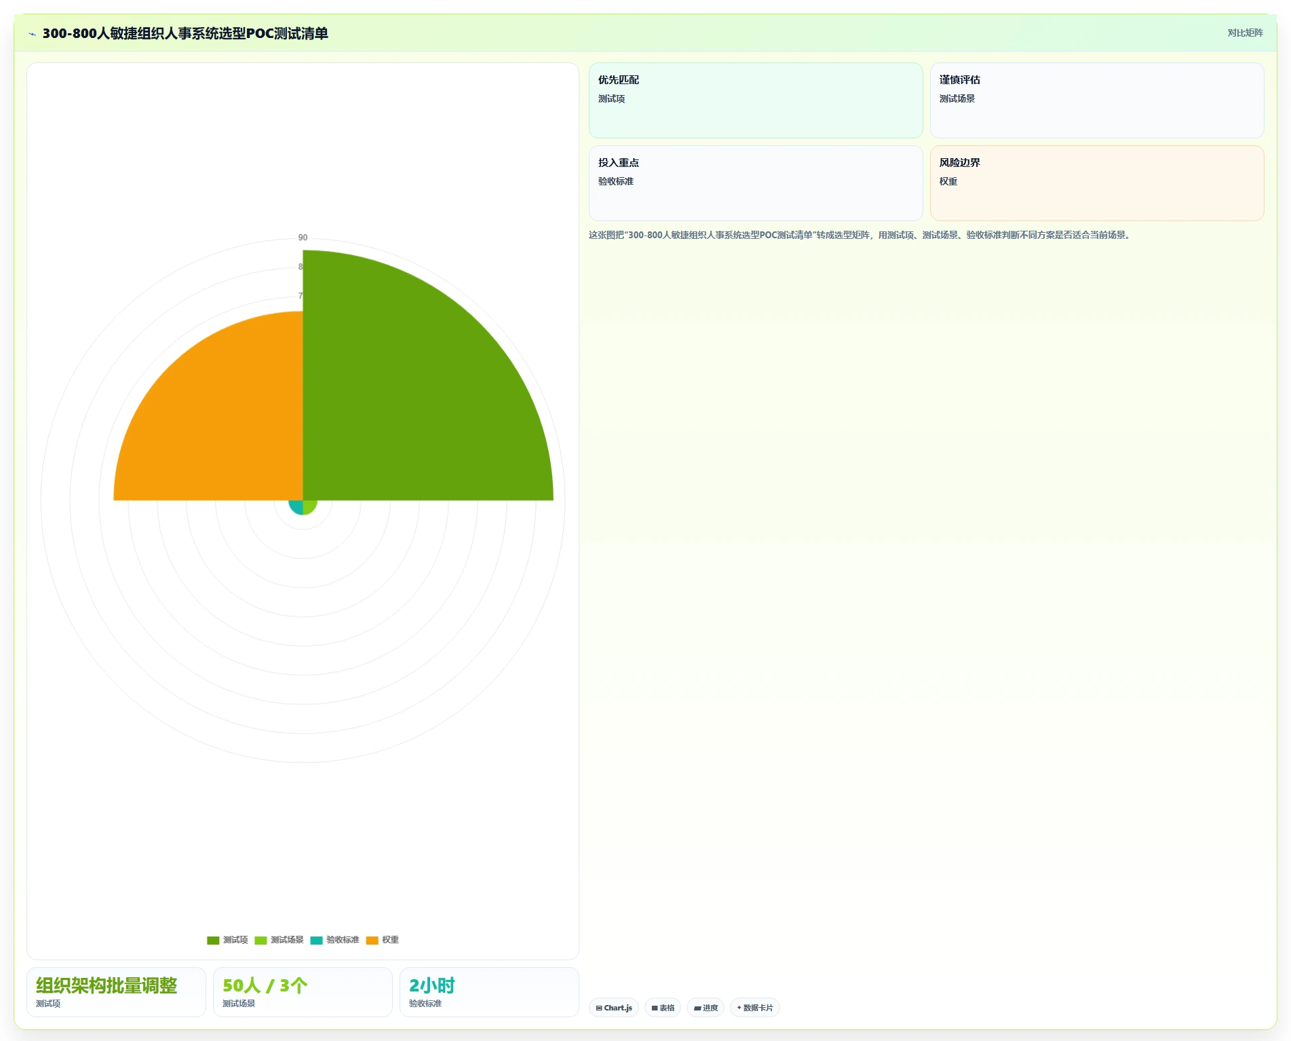1291x1041 pixels.
Task: Click the 测试项 legend label text
Action: point(235,940)
